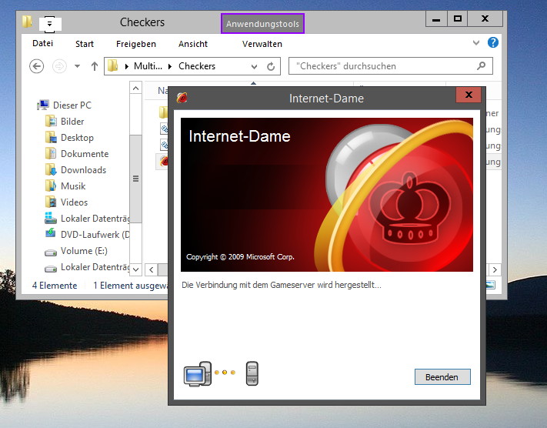This screenshot has width=547, height=428.
Task: Maximize the Checkers Explorer window
Action: tap(457, 18)
